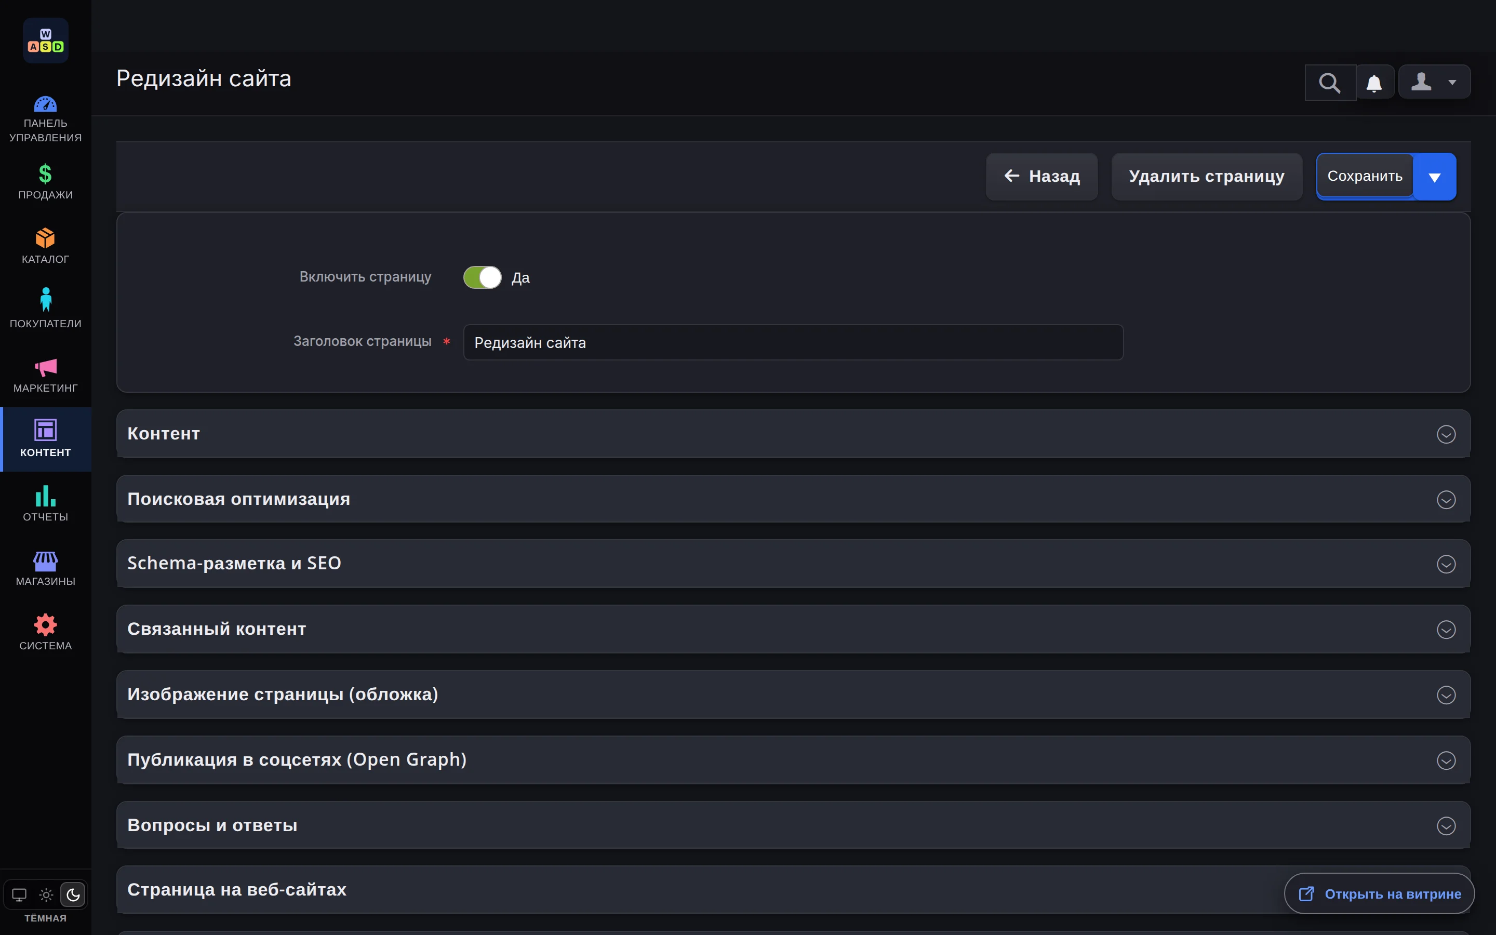The height and width of the screenshot is (935, 1496).
Task: Open the Магазины stores section
Action: [x=45, y=569]
